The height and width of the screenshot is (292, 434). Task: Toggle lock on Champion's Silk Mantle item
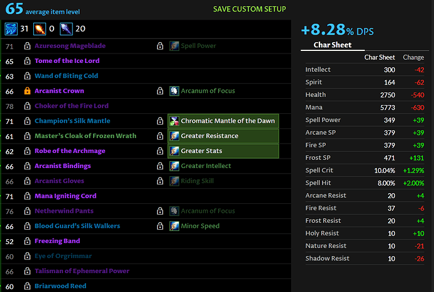[27, 121]
